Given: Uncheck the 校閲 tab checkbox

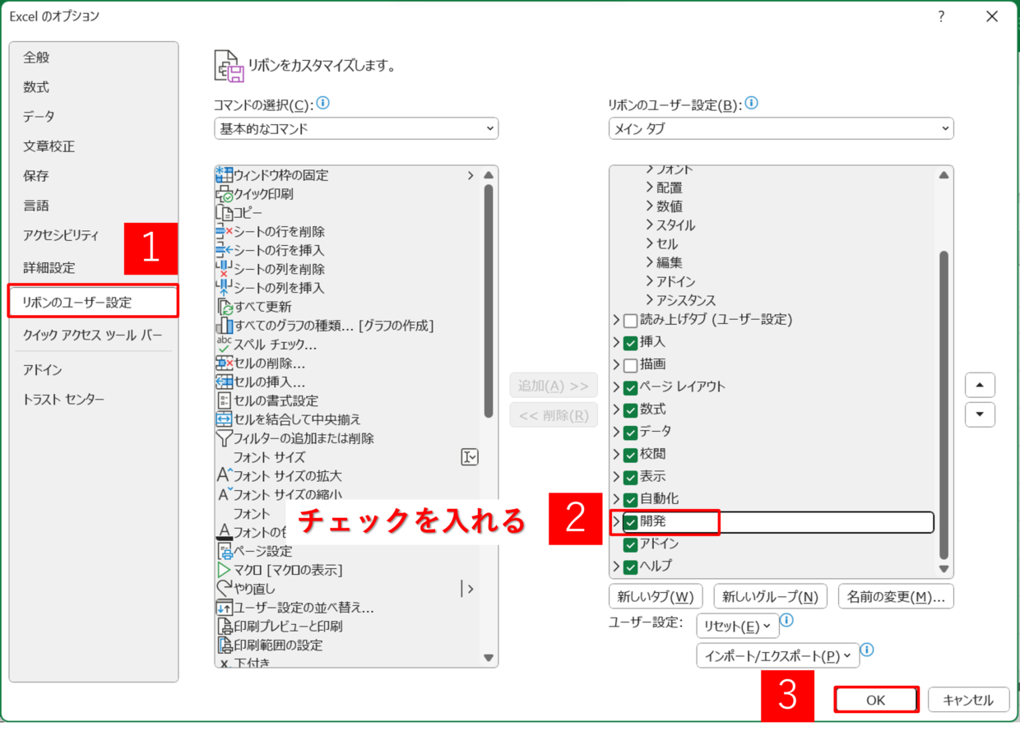Looking at the screenshot, I should (x=631, y=454).
